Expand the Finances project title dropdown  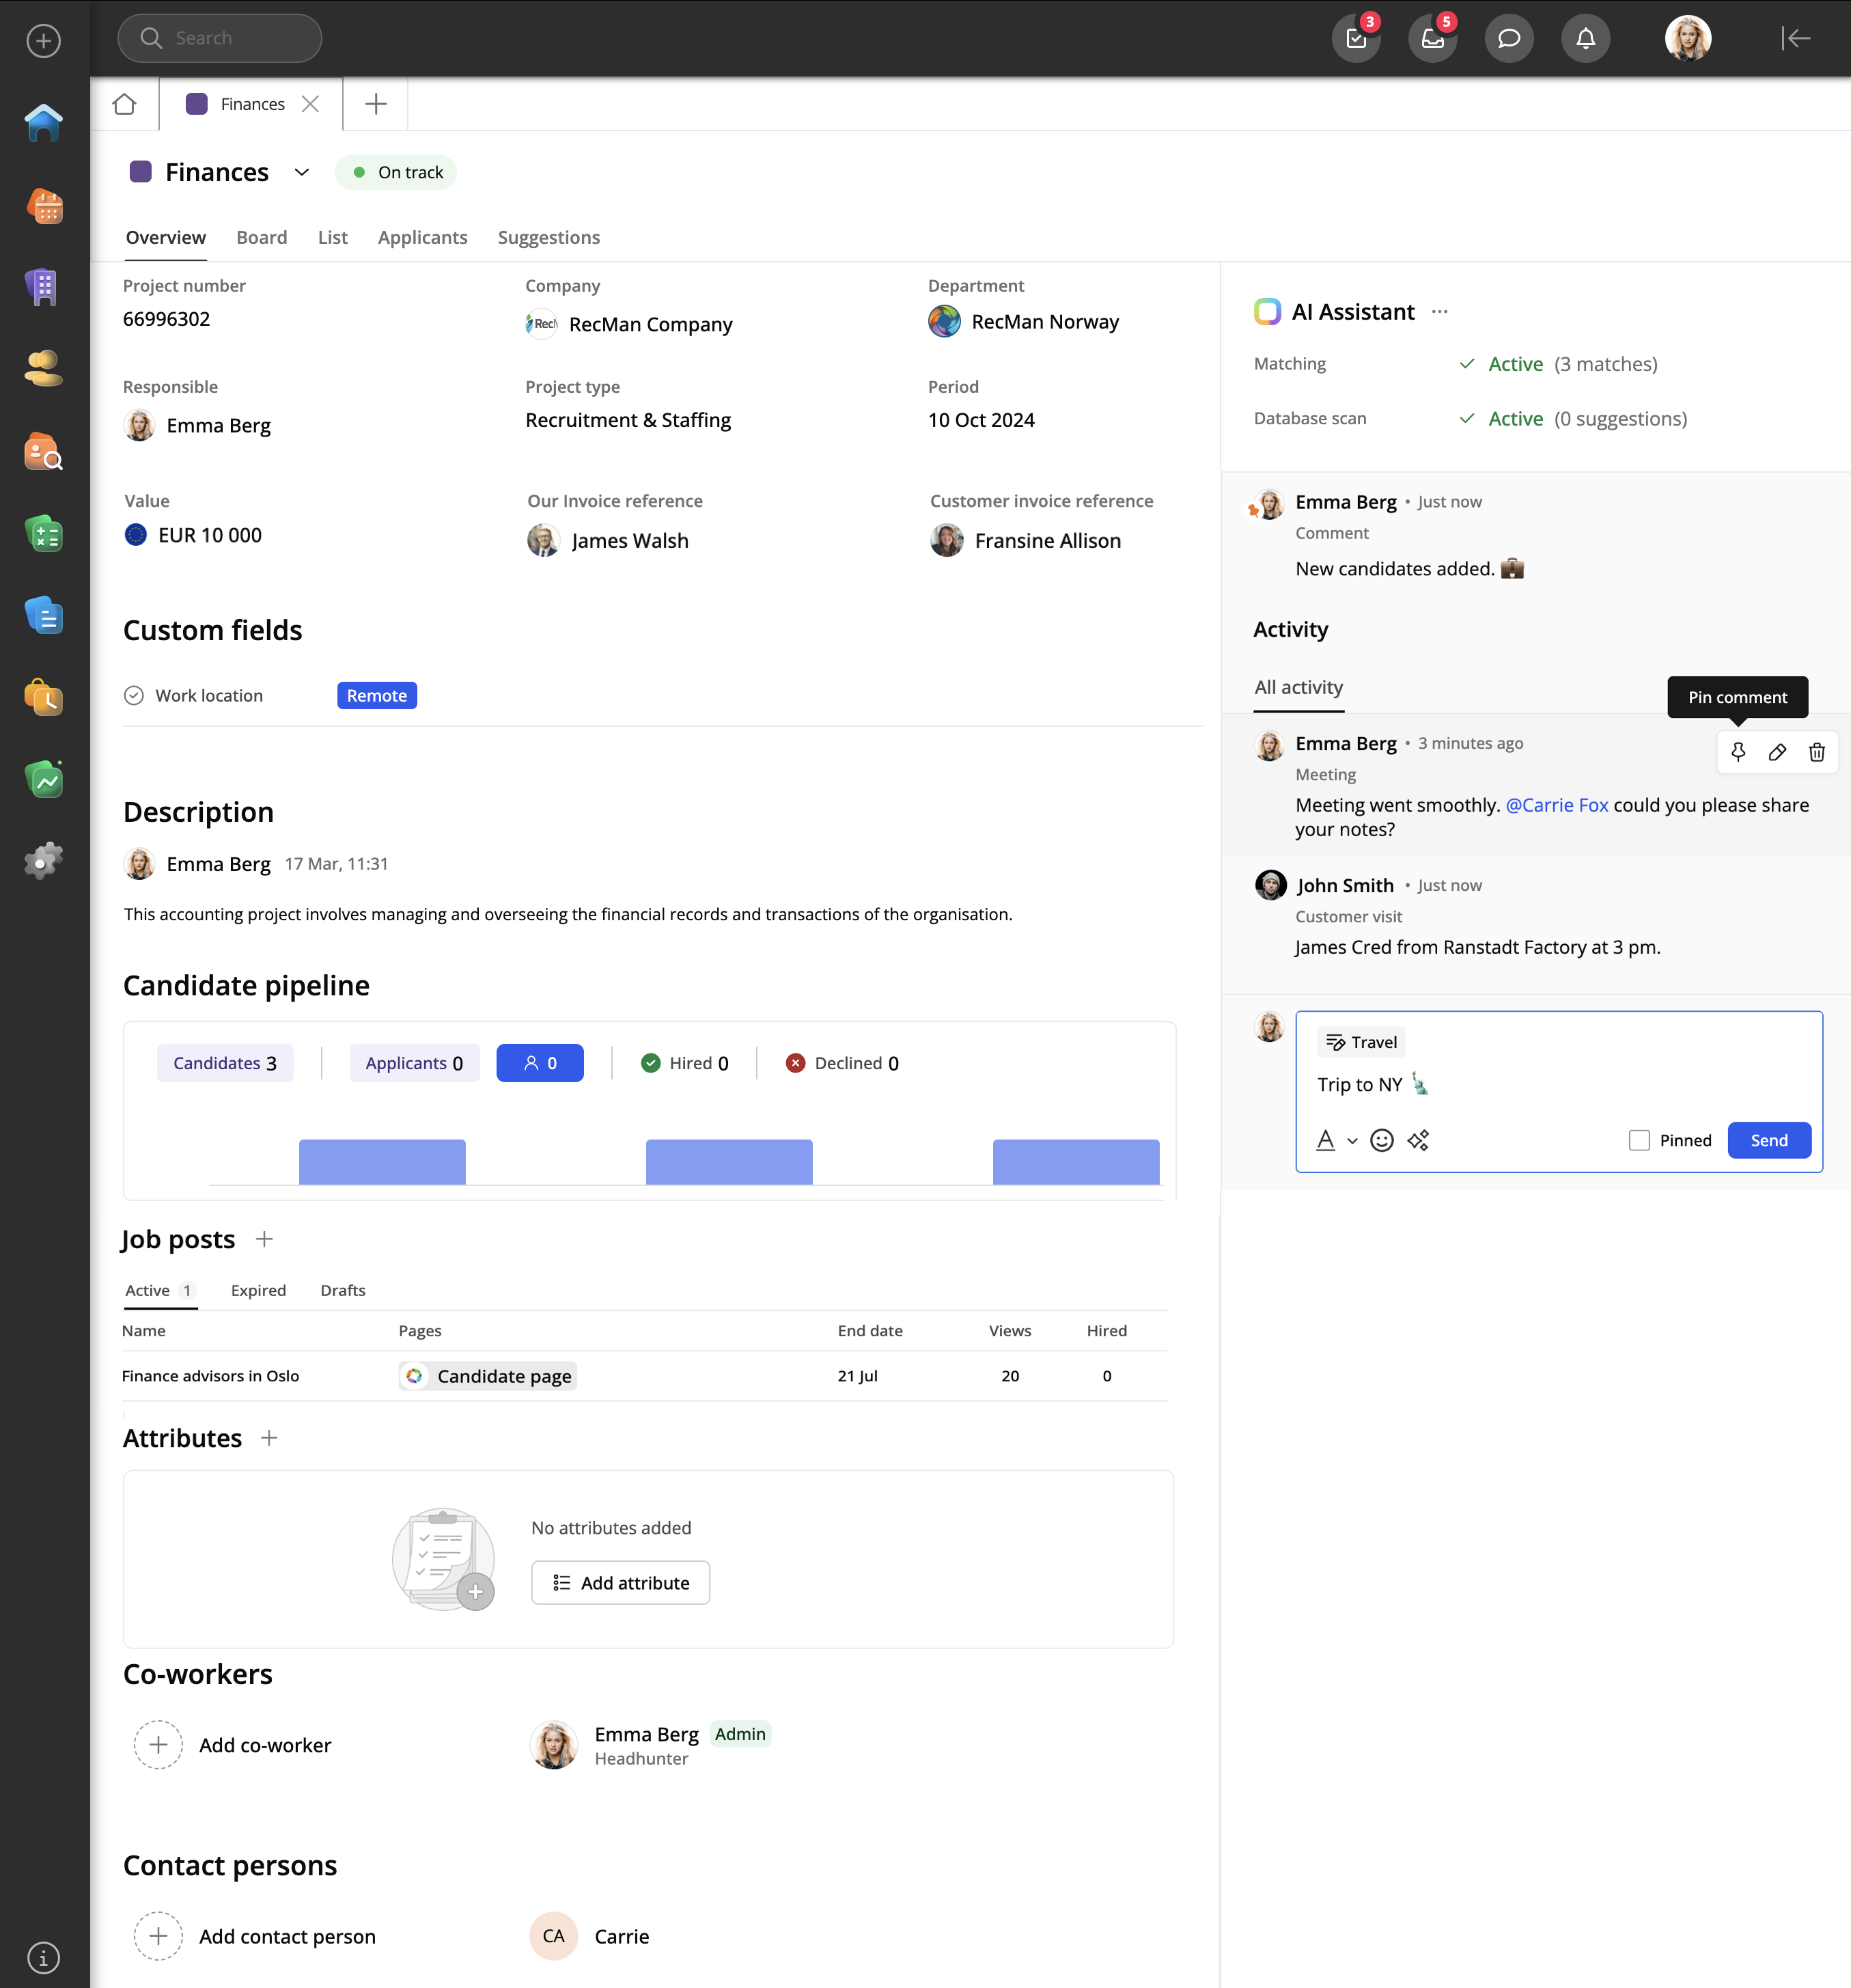[301, 172]
